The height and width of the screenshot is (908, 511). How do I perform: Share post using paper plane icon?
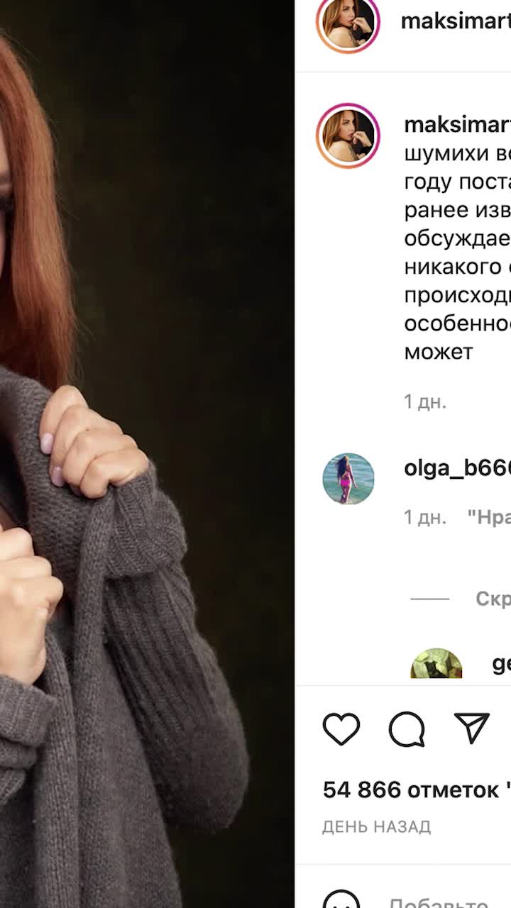click(472, 728)
